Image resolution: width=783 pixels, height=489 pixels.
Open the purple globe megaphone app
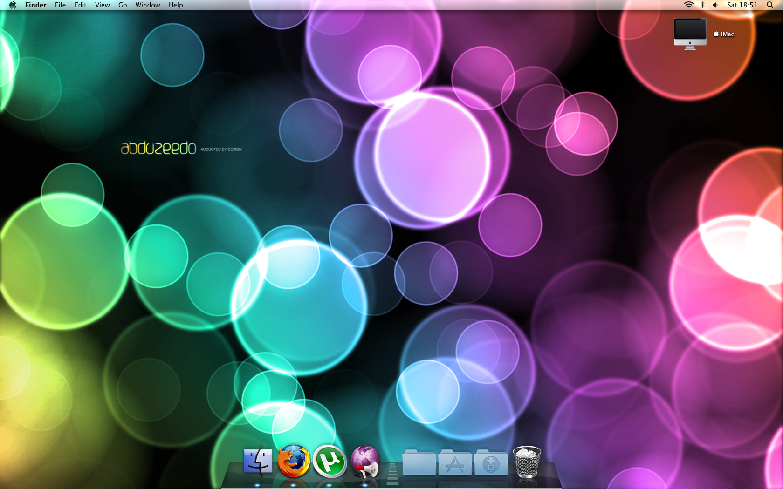365,462
